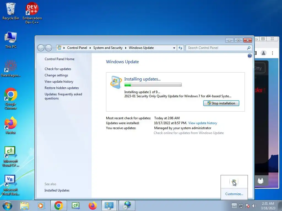The width and height of the screenshot is (282, 211).
Task: Click Control Panel taskbar button
Action: pos(109,206)
